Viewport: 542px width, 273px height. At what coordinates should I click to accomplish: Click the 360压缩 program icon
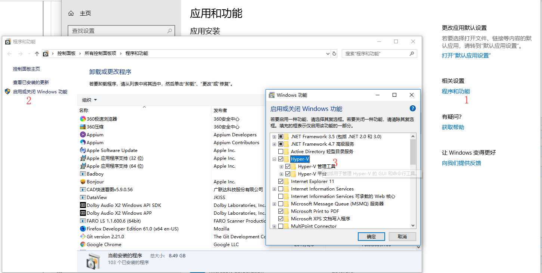[83, 127]
